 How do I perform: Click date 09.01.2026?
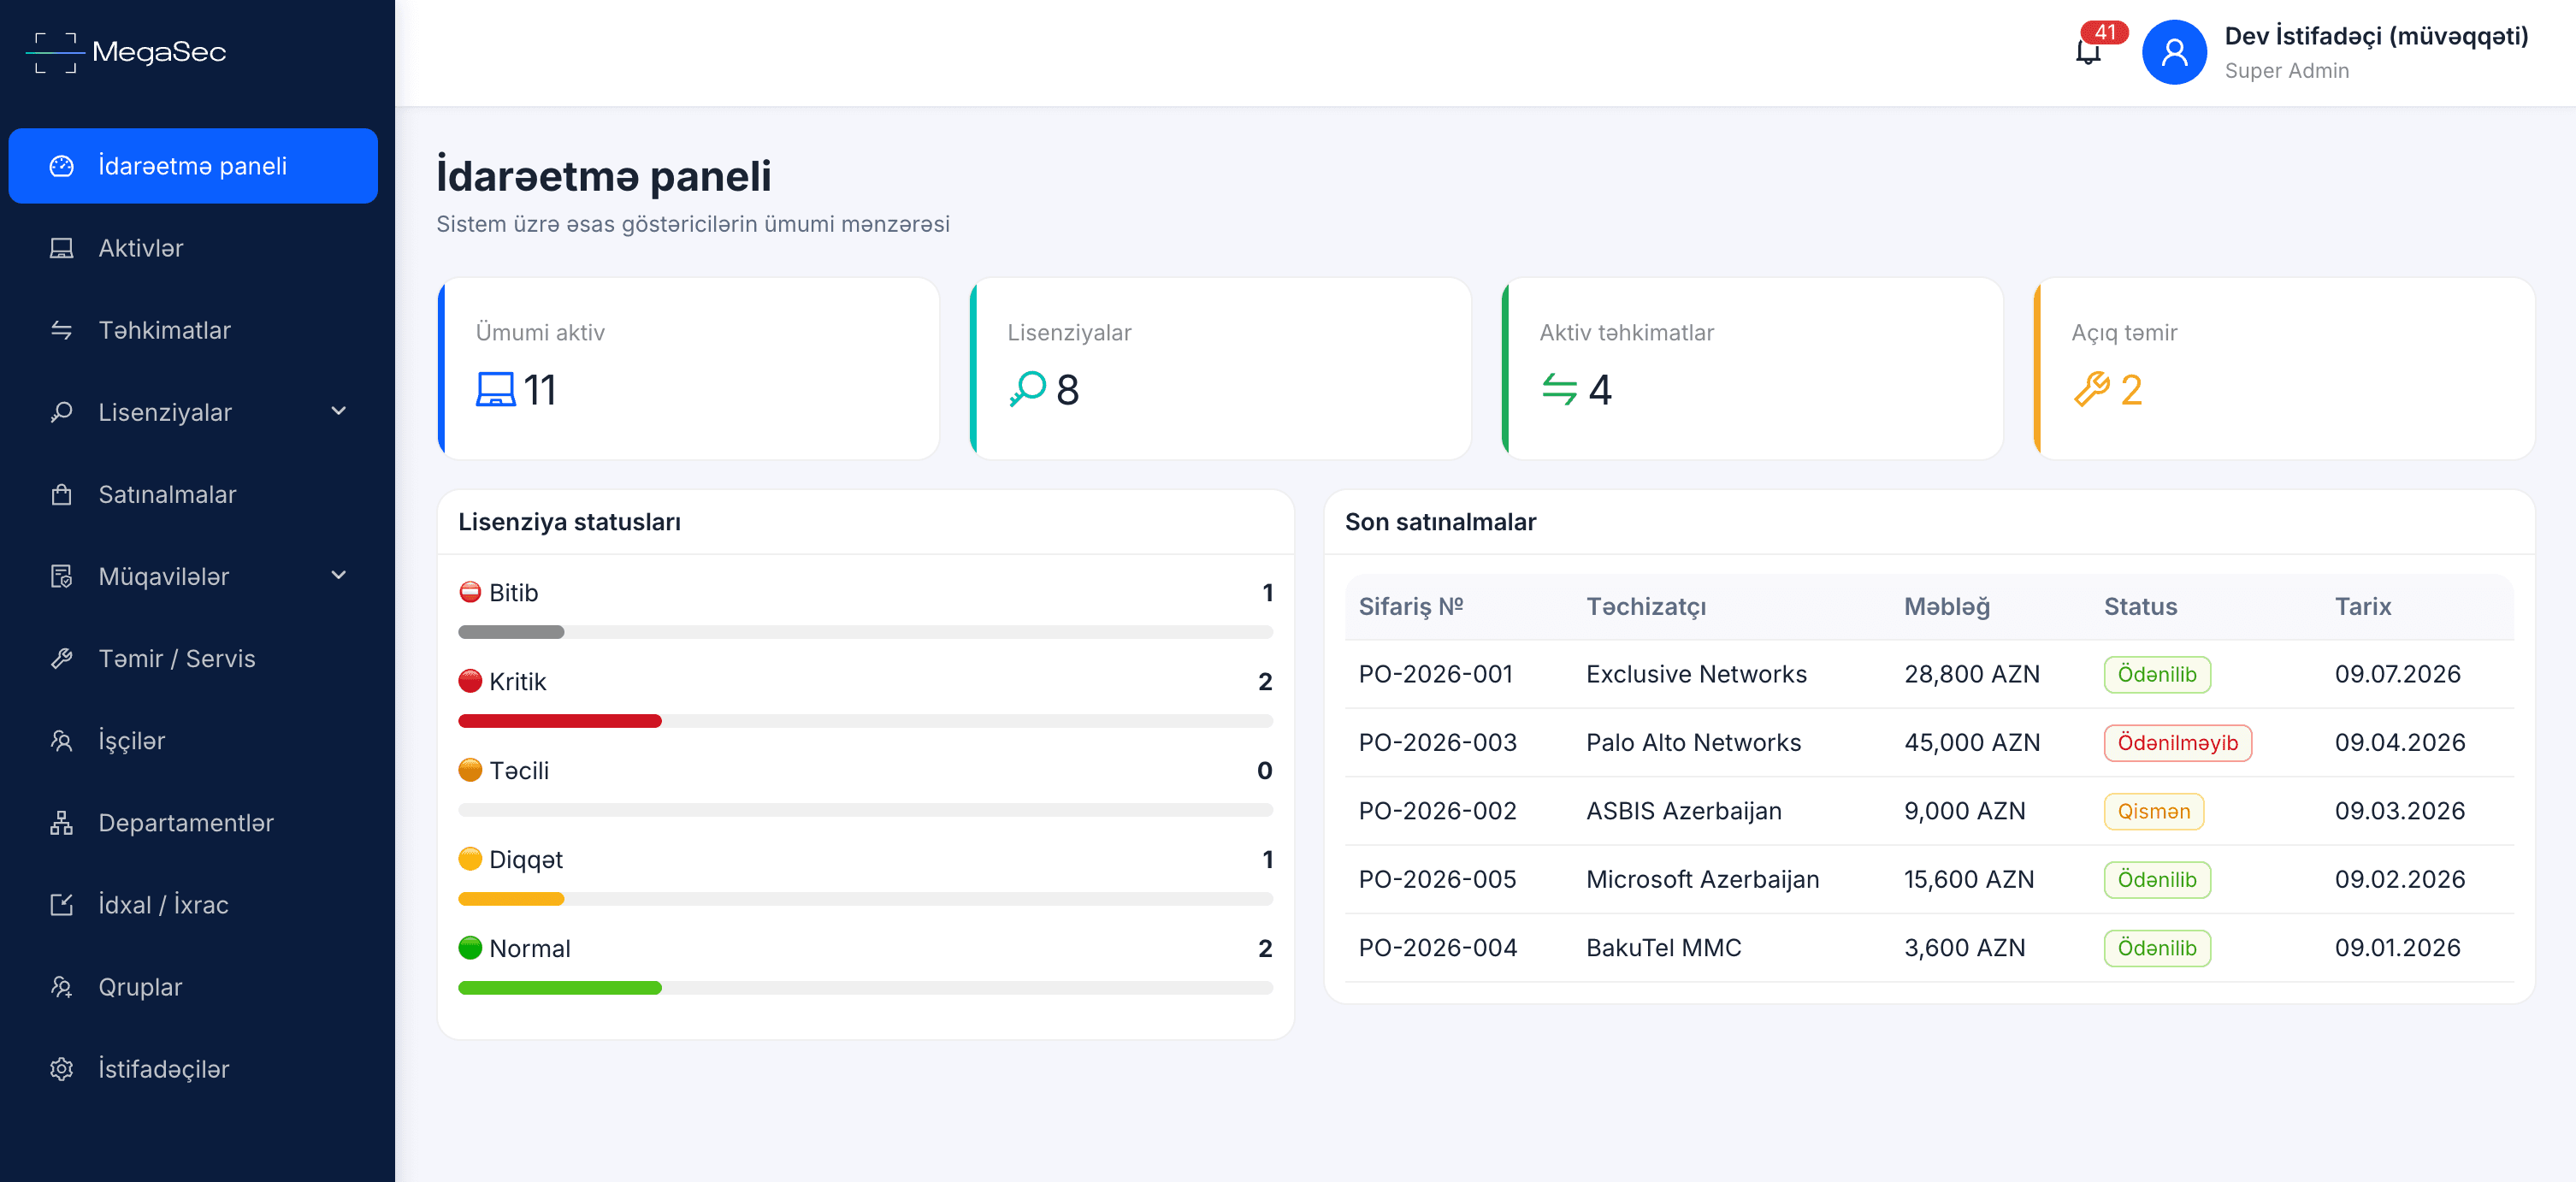tap(2397, 947)
